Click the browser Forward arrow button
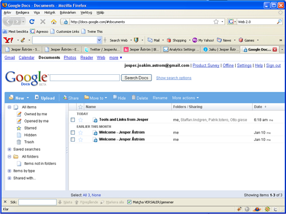The width and height of the screenshot is (286, 214). 17,22
